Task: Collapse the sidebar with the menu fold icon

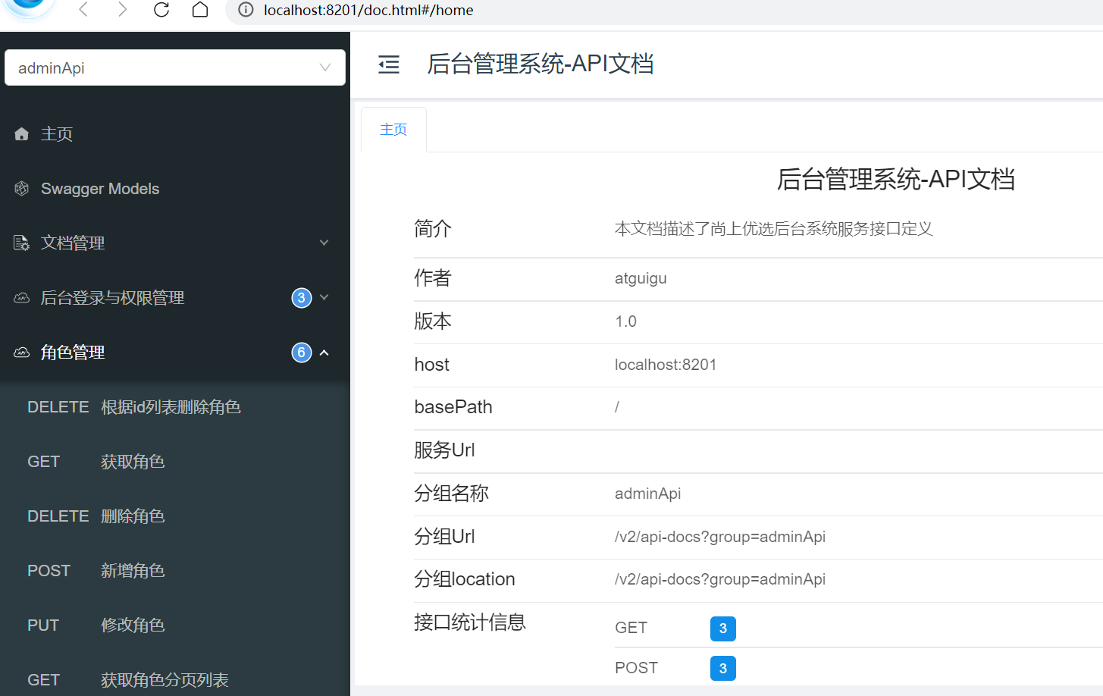Action: point(389,64)
